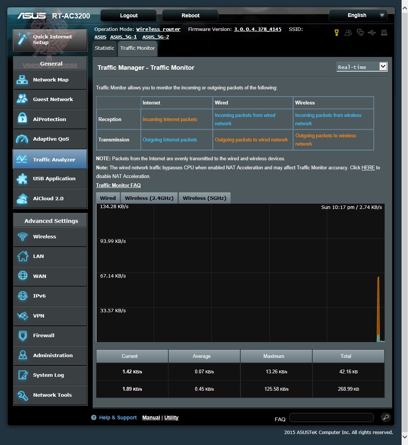Viewport: 408px width, 445px height.
Task: Click Outgoing packets to wired network text
Action: pos(251,140)
